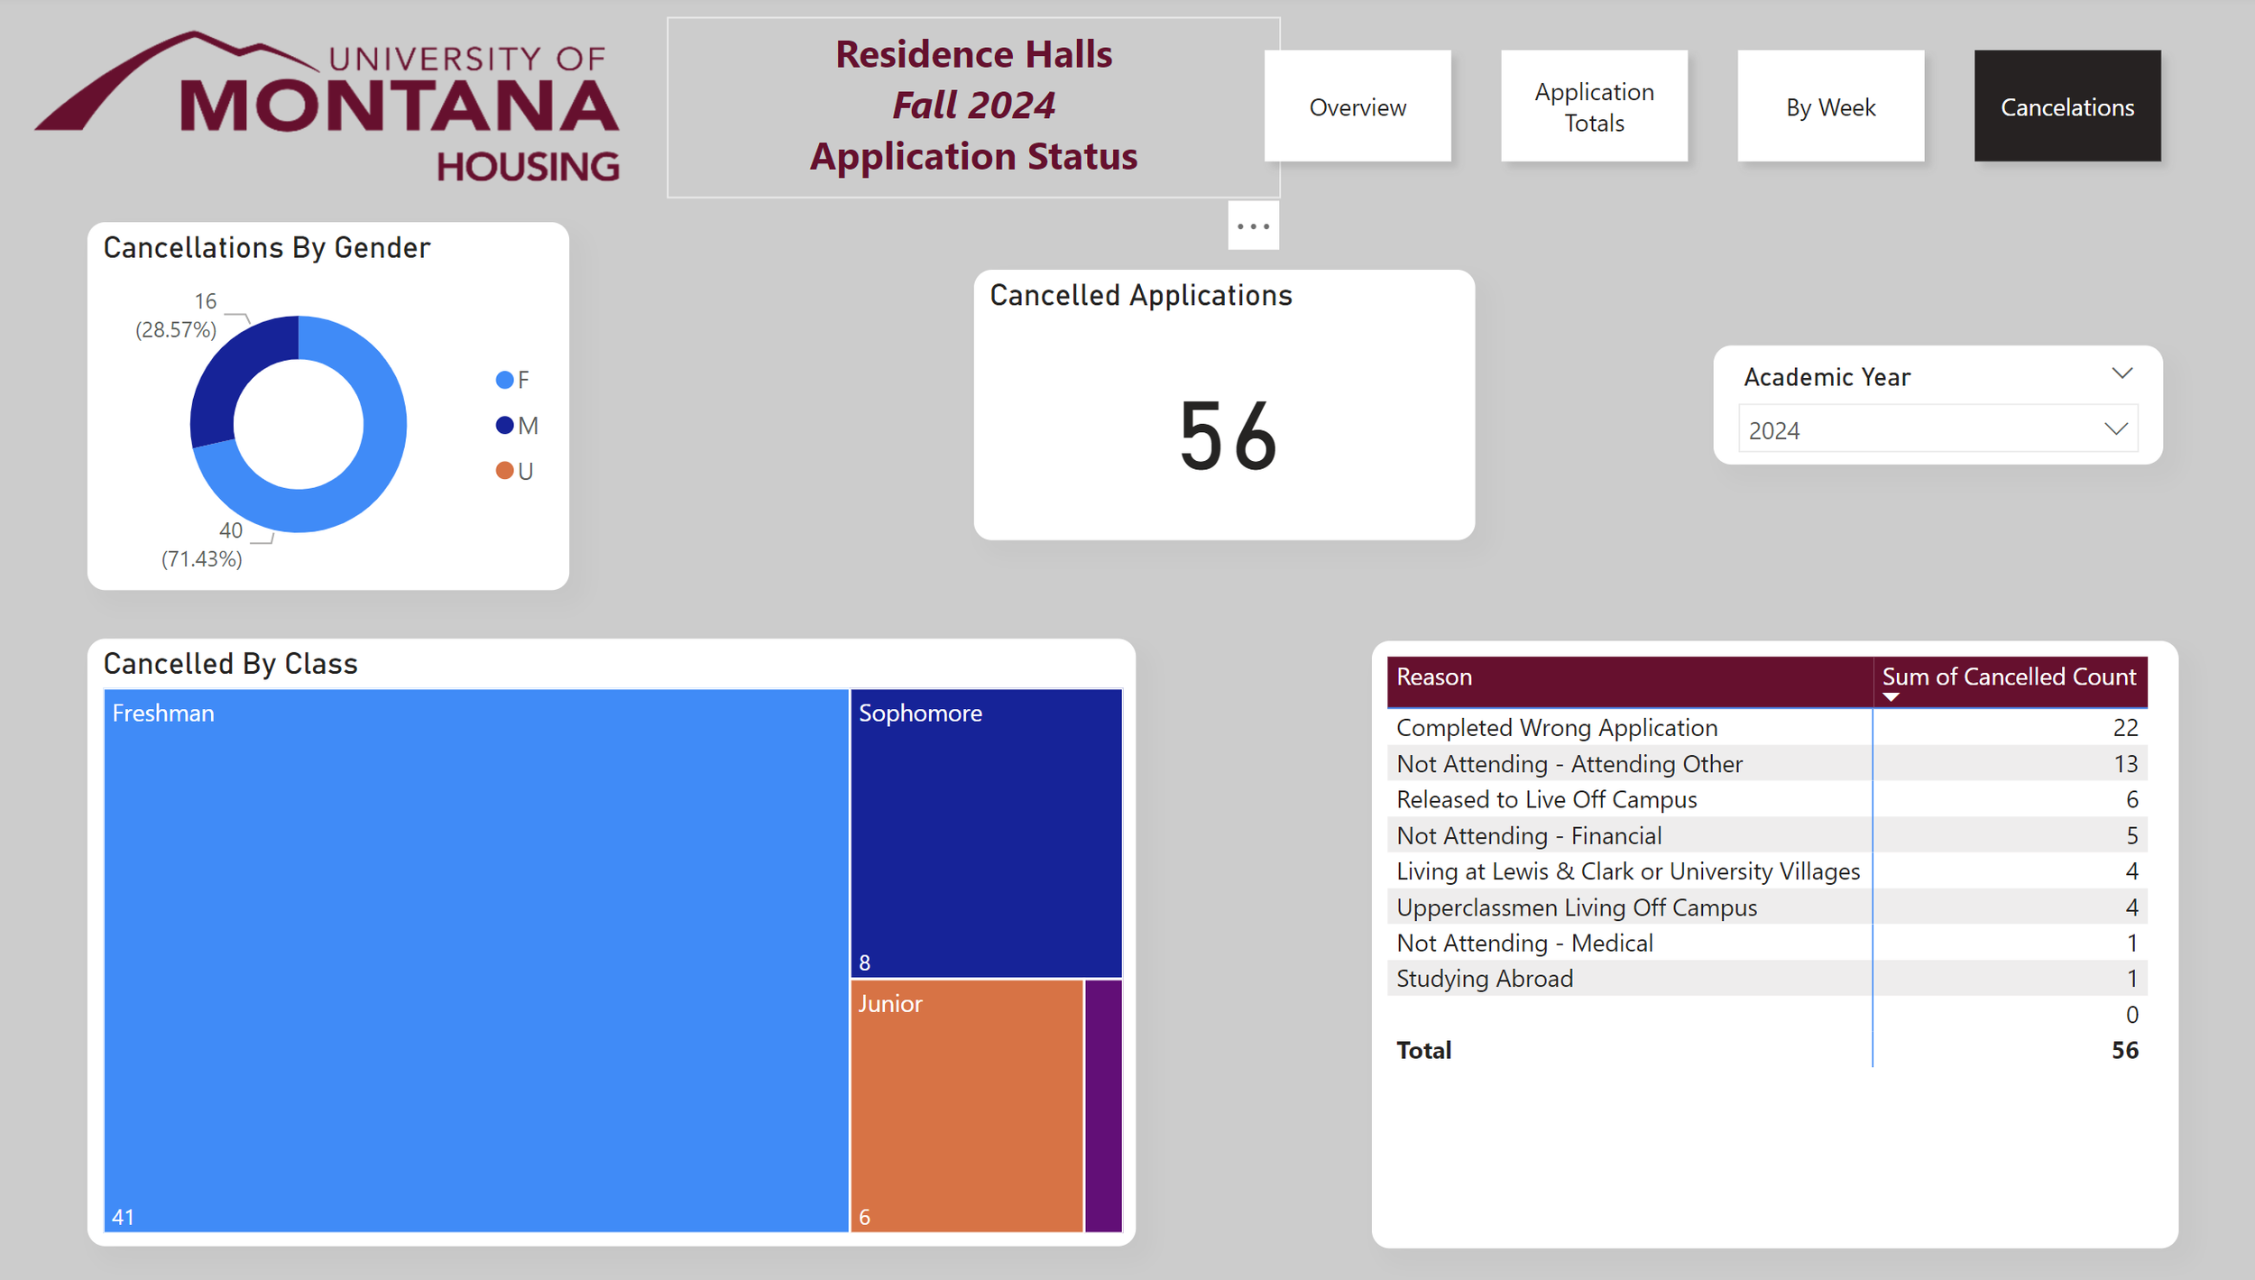Image resolution: width=2255 pixels, height=1280 pixels.
Task: Click the Sophomore treemap block
Action: [x=986, y=834]
